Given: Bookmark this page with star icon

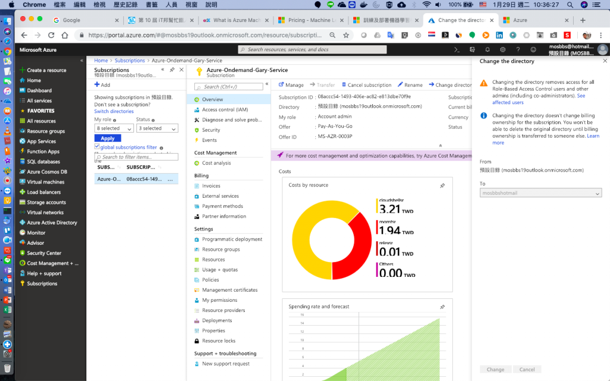Looking at the screenshot, I should [x=346, y=35].
